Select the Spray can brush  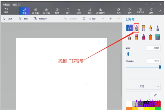[x=151, y=37]
